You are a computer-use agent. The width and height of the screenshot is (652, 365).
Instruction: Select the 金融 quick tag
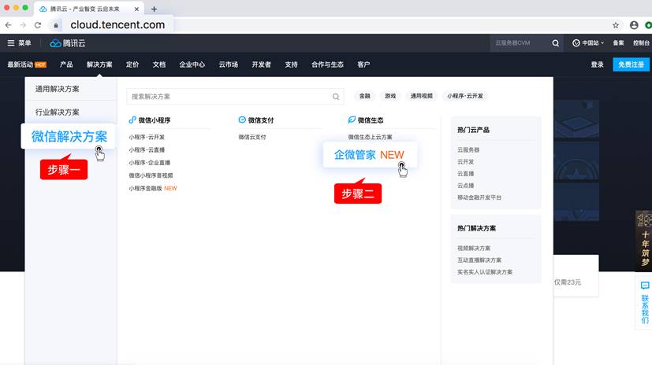coord(364,96)
